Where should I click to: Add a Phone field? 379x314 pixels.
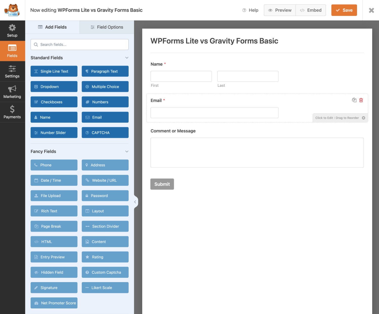[x=54, y=165]
